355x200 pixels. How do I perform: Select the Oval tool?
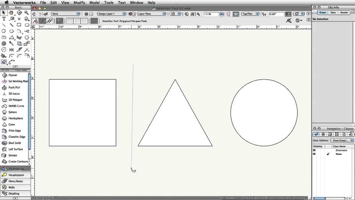[x=11, y=31]
